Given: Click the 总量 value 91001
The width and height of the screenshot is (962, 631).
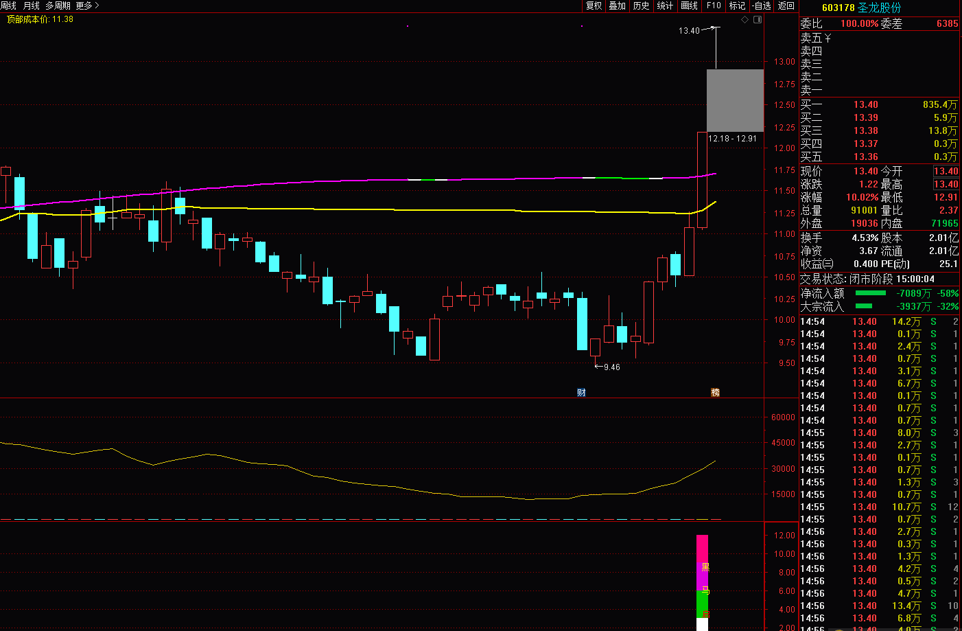Looking at the screenshot, I should (x=865, y=211).
